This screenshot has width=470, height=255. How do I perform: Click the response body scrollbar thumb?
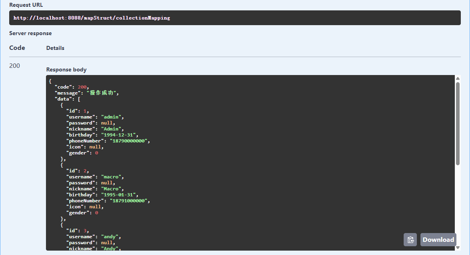tap(458, 124)
